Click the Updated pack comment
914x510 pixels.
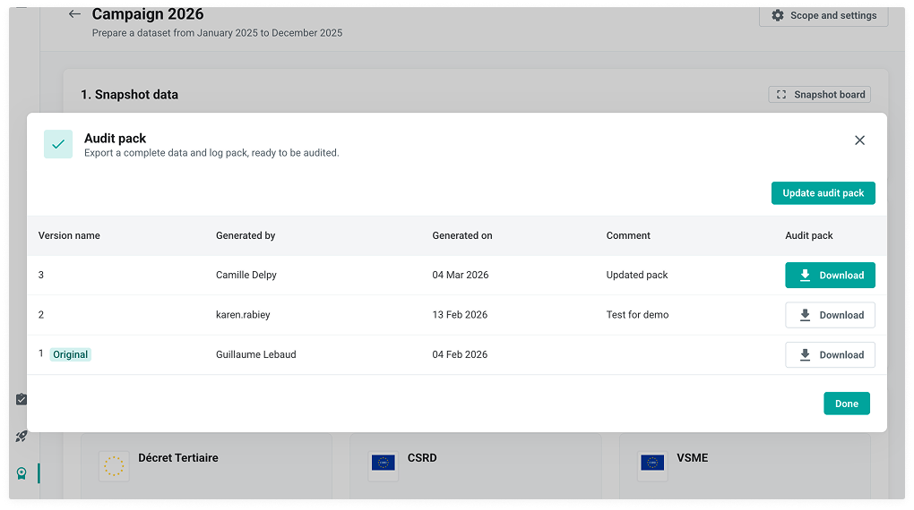click(637, 275)
